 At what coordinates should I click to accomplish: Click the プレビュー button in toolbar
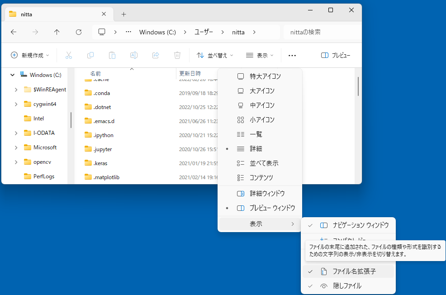[336, 55]
